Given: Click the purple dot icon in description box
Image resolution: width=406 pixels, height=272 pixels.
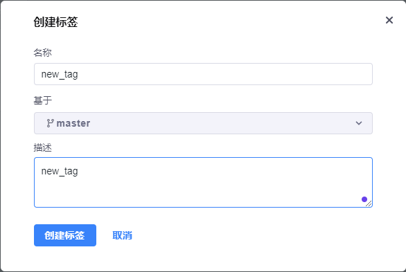Looking at the screenshot, I should coord(364,199).
